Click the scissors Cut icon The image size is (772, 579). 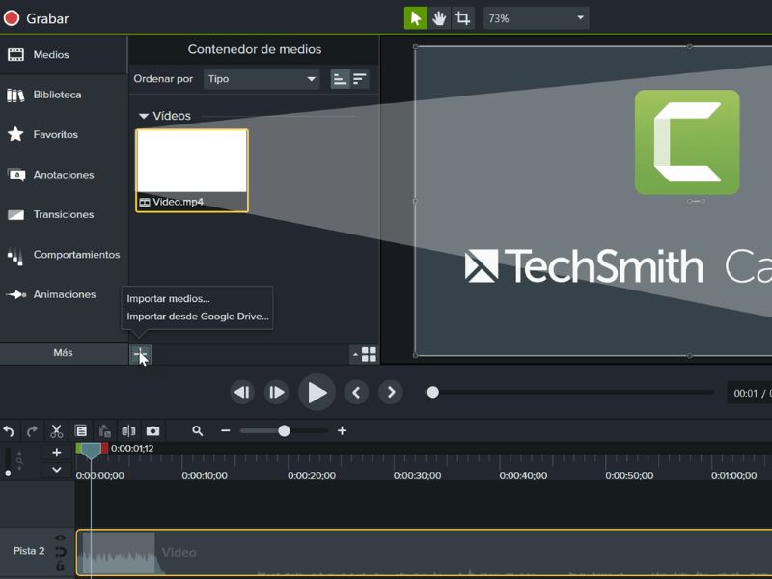tap(57, 431)
